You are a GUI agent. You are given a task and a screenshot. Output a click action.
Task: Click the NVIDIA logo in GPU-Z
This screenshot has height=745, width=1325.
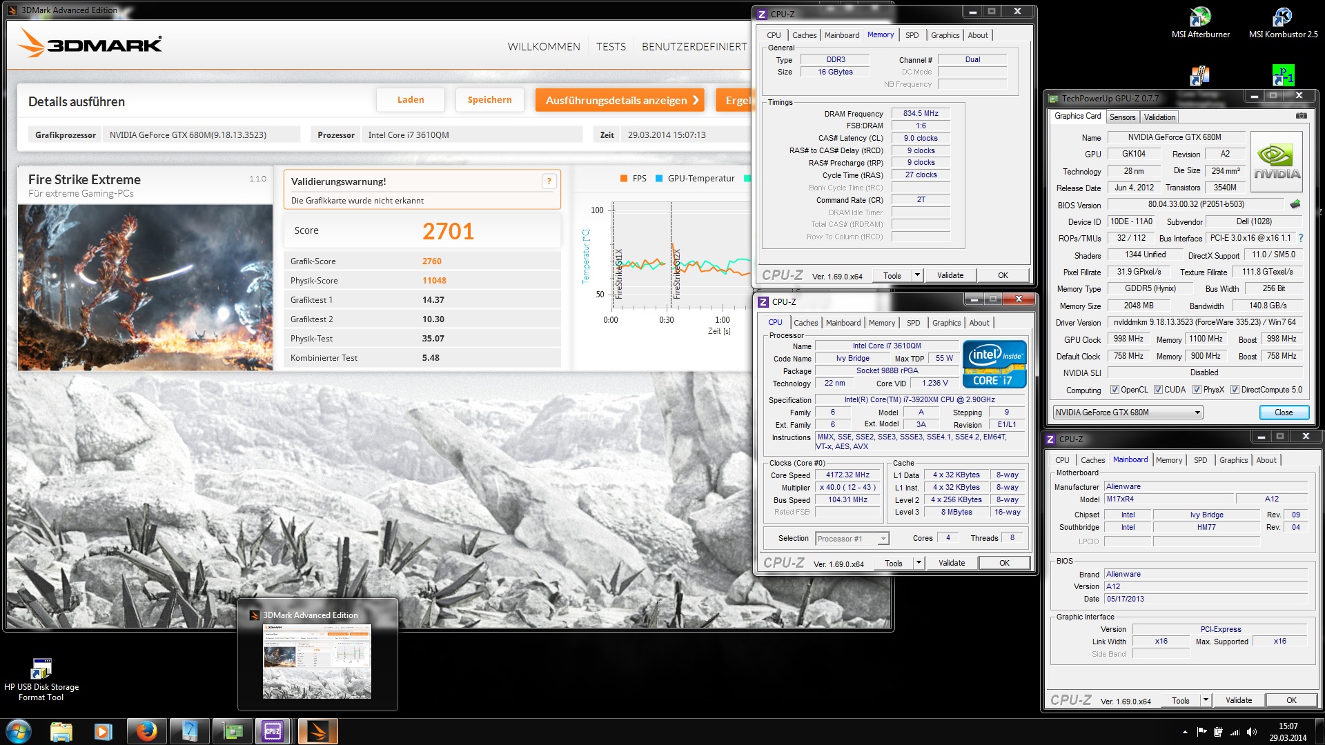coord(1277,162)
